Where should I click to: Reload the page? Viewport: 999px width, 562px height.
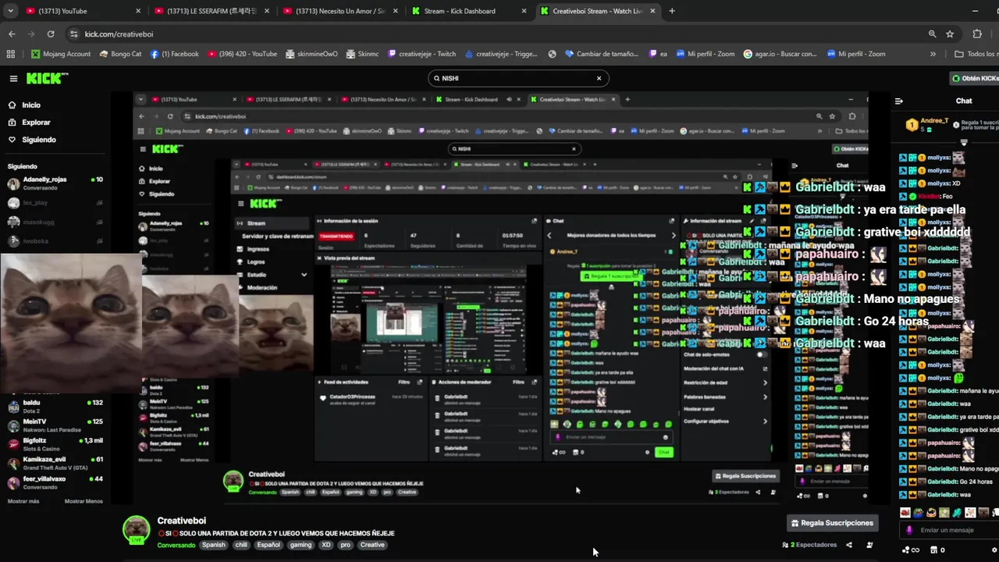[x=51, y=34]
